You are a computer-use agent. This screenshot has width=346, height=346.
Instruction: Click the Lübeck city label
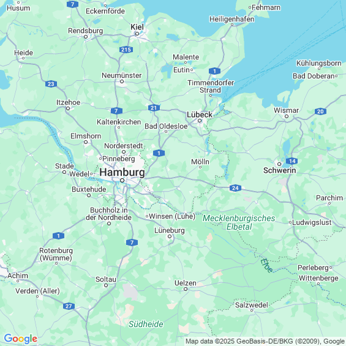coord(200,115)
